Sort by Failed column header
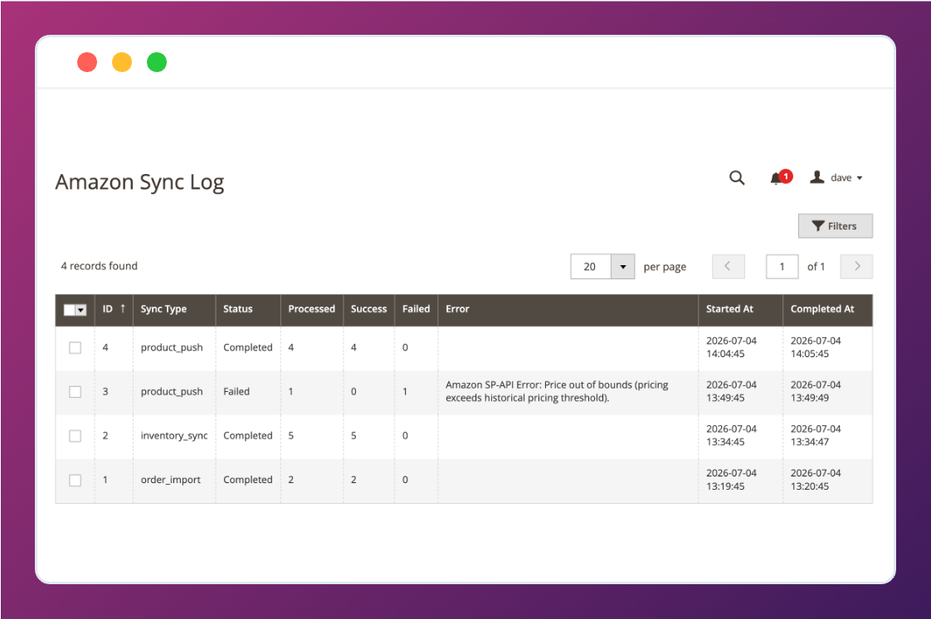This screenshot has width=931, height=619. [x=416, y=309]
